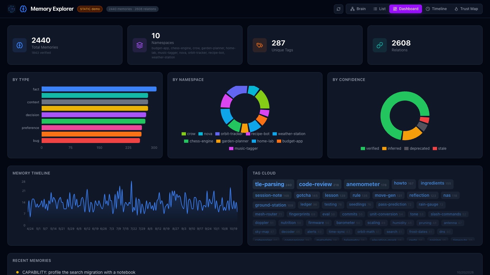The width and height of the screenshot is (490, 275).
Task: Open the Trust Map view
Action: (466, 9)
